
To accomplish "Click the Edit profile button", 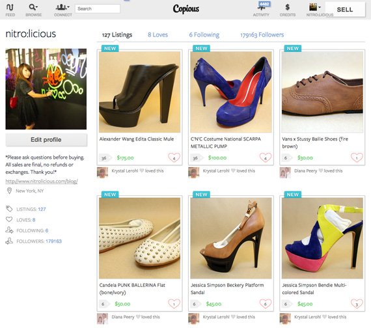I will (x=46, y=140).
